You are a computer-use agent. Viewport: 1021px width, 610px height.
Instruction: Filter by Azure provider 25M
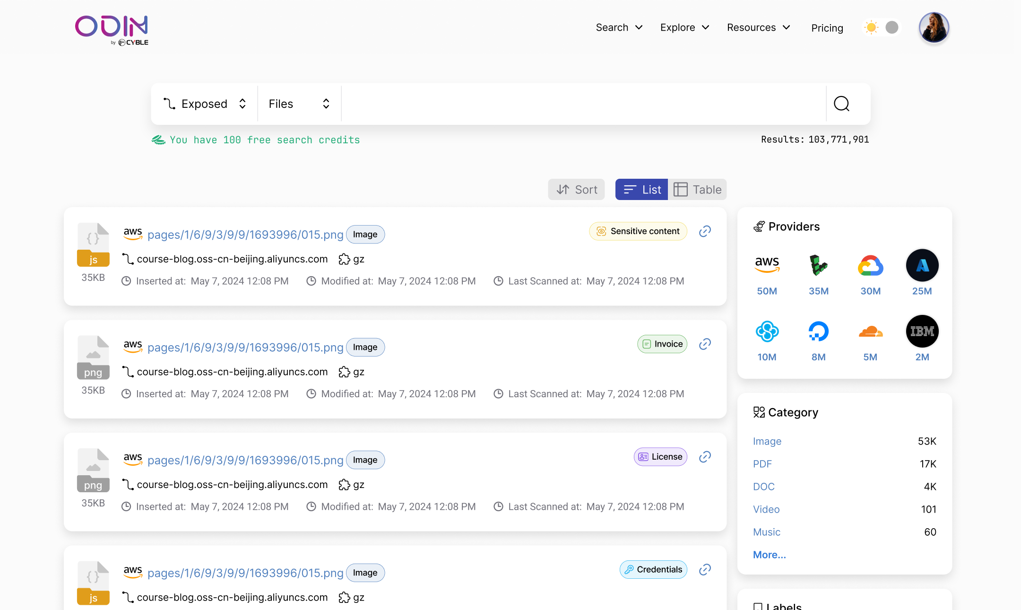pos(922,273)
